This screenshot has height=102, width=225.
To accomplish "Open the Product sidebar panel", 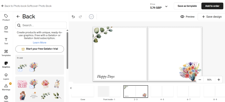I will [6, 18].
